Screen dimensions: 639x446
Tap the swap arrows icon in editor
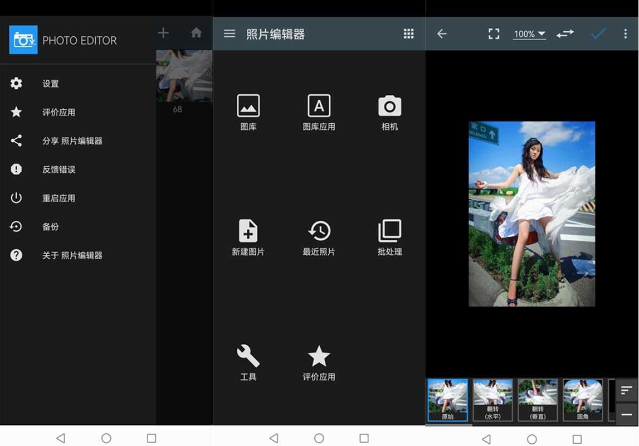coord(565,33)
